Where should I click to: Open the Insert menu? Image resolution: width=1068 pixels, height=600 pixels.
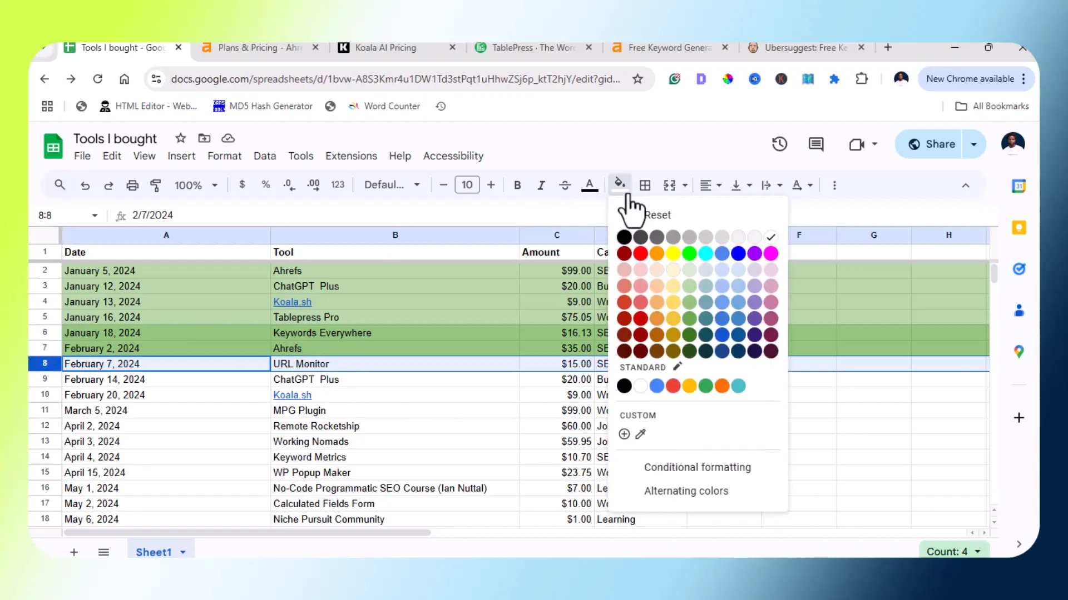(181, 156)
